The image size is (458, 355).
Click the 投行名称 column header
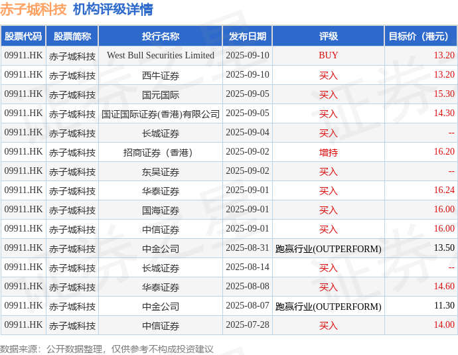[161, 36]
